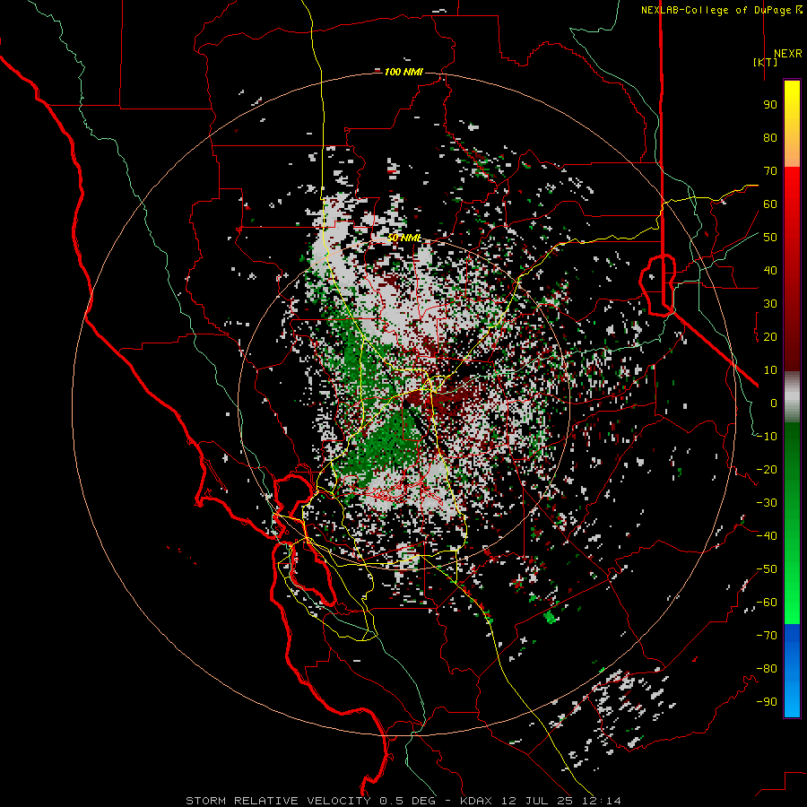
Task: Click the -70 value on velocity scale
Action: [x=767, y=636]
